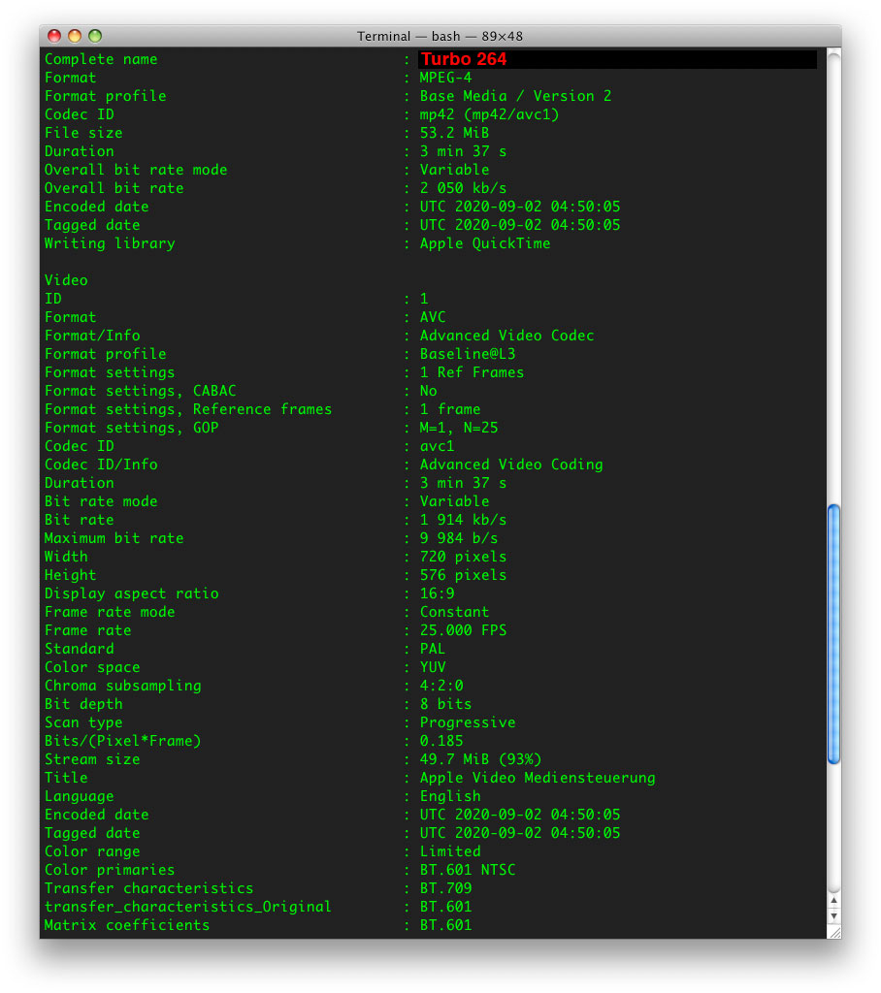The width and height of the screenshot is (881, 993).
Task: Click 'Limited' color range value
Action: pos(450,851)
